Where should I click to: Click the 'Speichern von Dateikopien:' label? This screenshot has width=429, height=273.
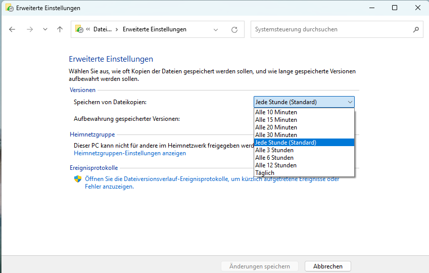coord(110,102)
